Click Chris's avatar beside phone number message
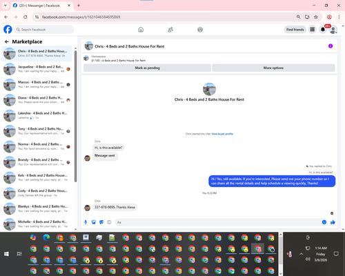Viewport: 345px width, 276px height. tap(87, 208)
